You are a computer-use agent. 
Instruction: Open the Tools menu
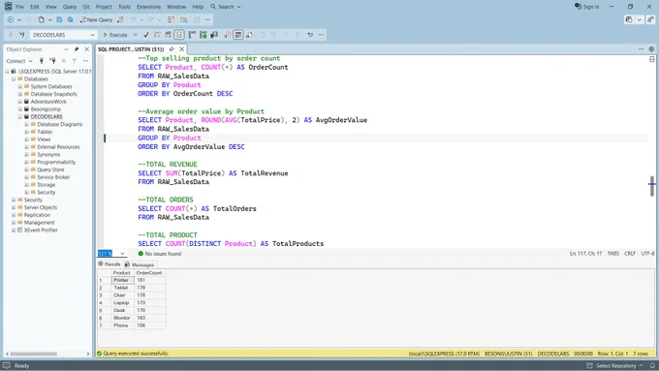pyautogui.click(x=124, y=7)
